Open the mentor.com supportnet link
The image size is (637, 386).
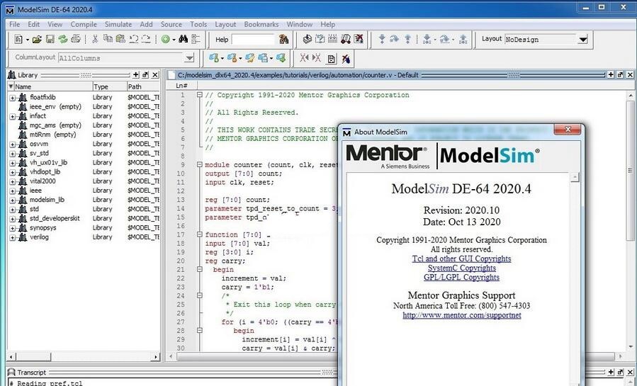(x=461, y=315)
